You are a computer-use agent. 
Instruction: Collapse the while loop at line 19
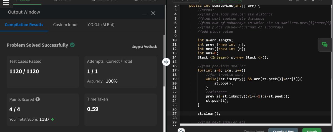tap(178, 79)
